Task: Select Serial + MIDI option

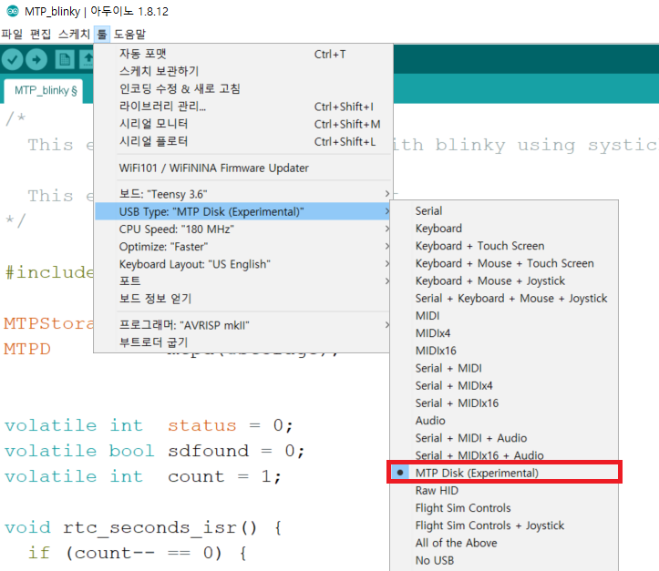Action: [x=504, y=368]
